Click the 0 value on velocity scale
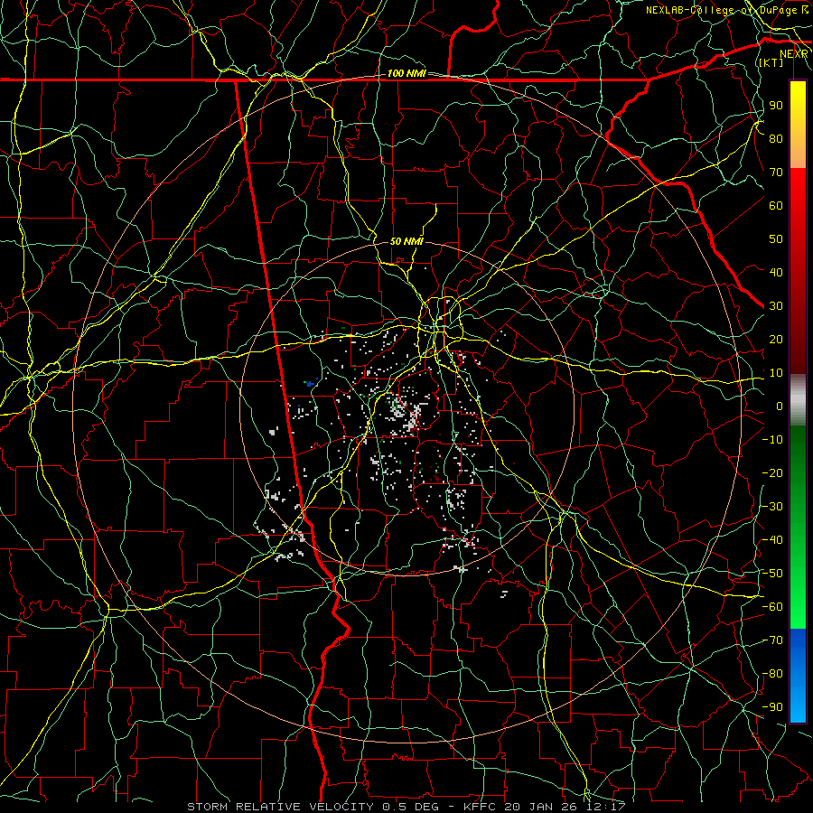The width and height of the screenshot is (813, 813). coord(780,406)
